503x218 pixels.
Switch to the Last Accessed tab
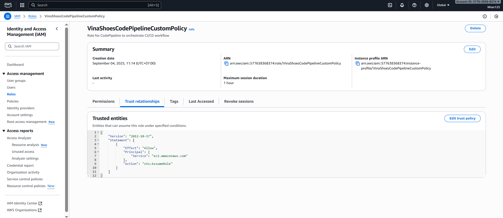click(x=201, y=101)
